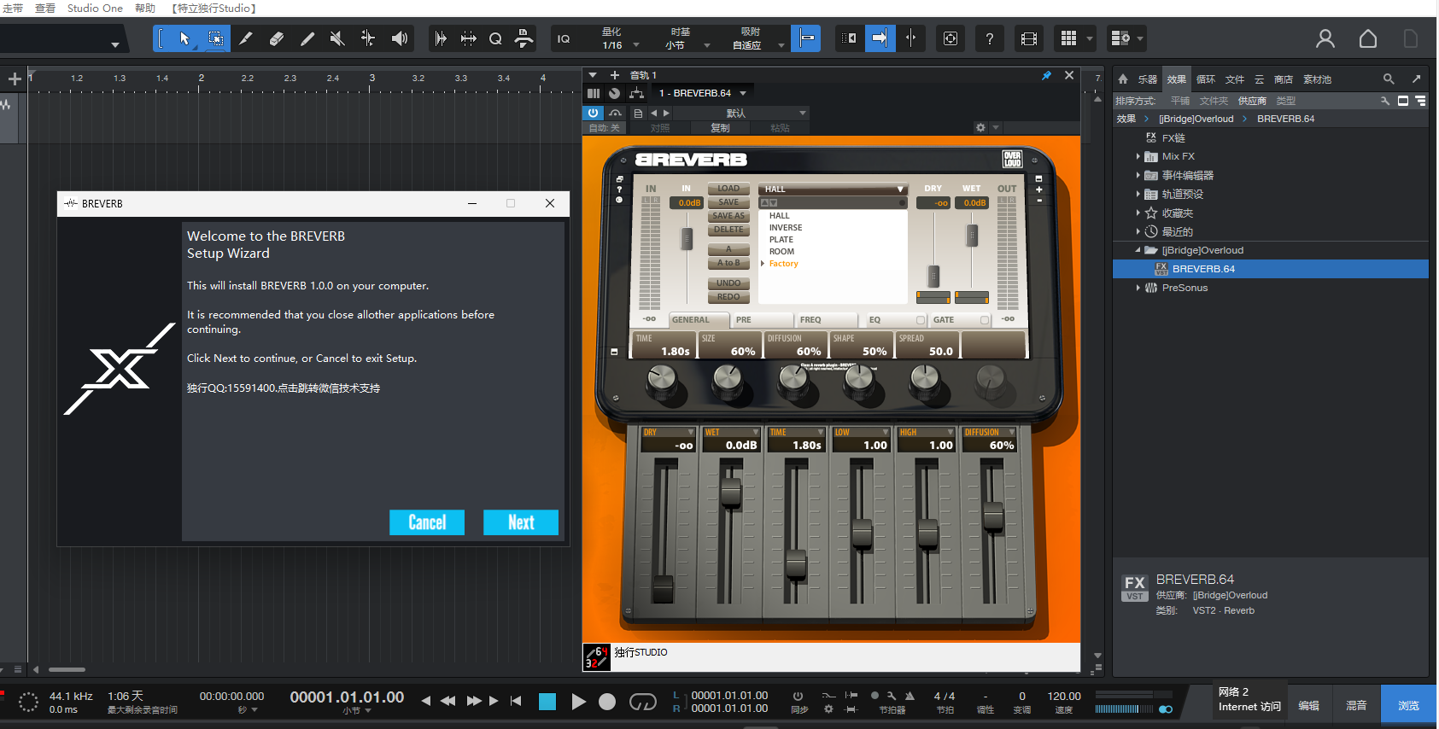
Task: Click the Record button in the transport
Action: pos(607,702)
